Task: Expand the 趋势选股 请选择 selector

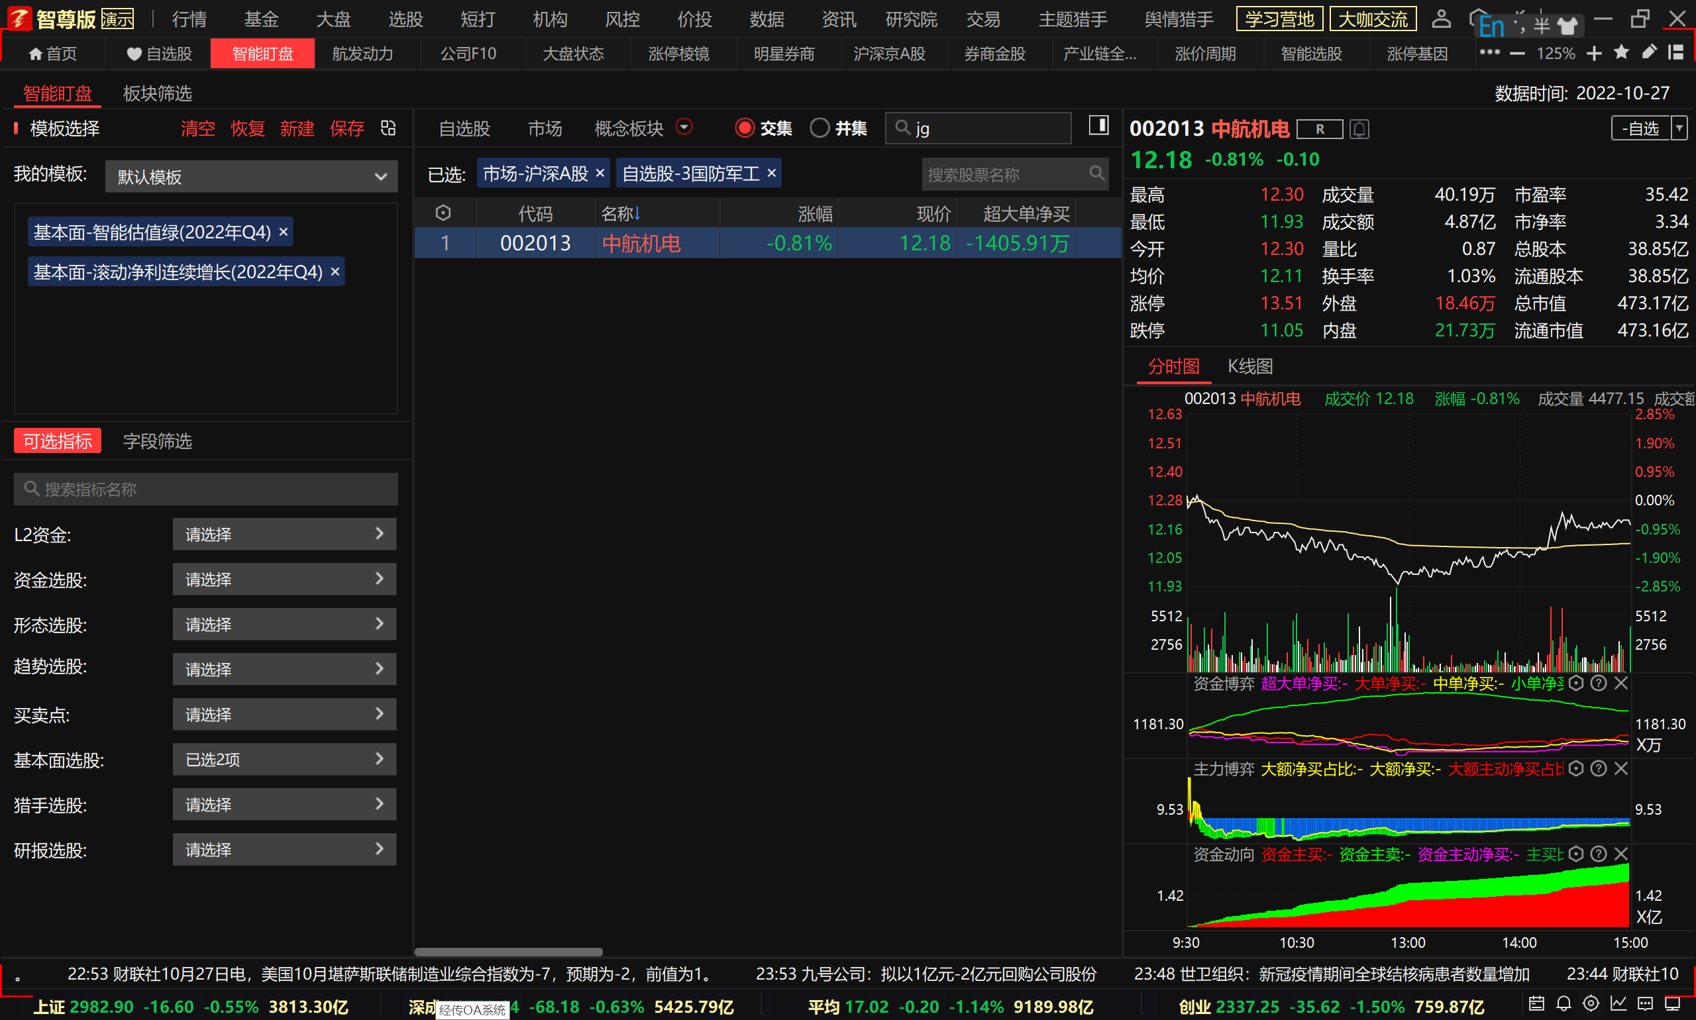Action: tap(285, 669)
